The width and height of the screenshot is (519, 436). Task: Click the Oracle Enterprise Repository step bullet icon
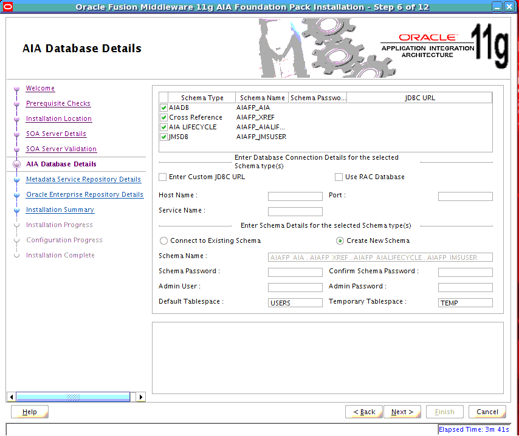tap(16, 195)
